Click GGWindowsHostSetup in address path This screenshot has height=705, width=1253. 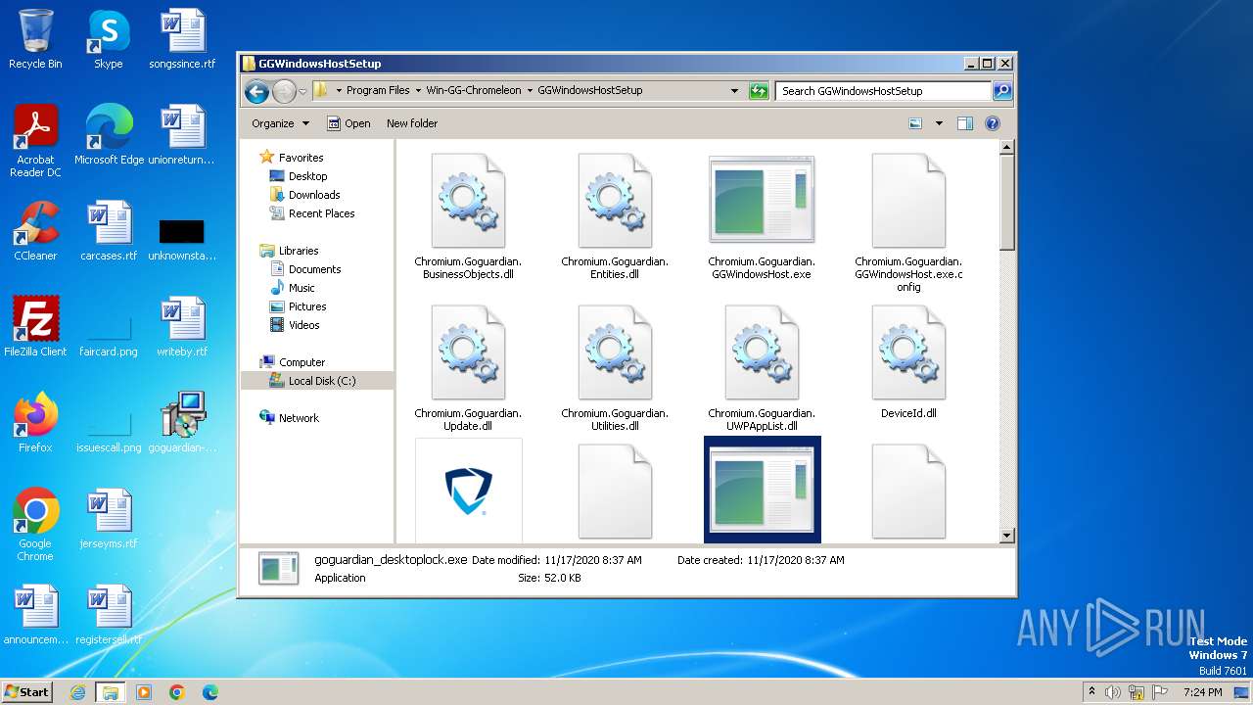click(590, 90)
